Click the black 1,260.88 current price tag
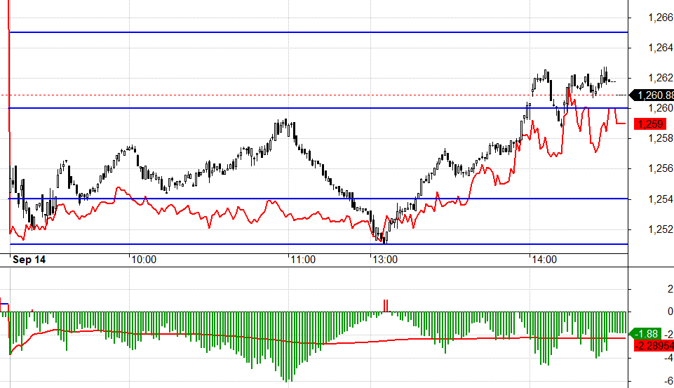This screenshot has width=674, height=388. (x=654, y=95)
